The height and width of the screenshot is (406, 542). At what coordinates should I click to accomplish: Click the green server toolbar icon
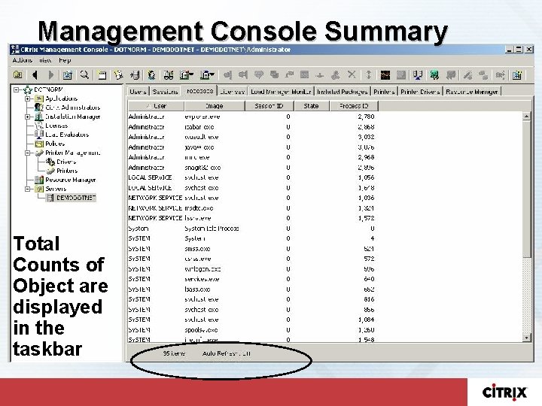tap(434, 75)
